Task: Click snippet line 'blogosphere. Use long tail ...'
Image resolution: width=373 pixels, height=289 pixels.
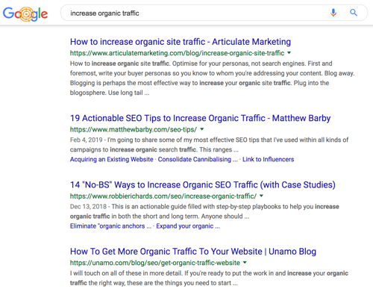Action: (x=110, y=93)
